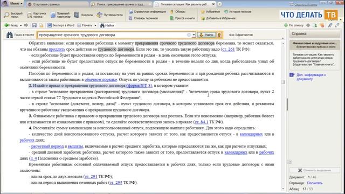Click the increase font size icon

coord(330,25)
